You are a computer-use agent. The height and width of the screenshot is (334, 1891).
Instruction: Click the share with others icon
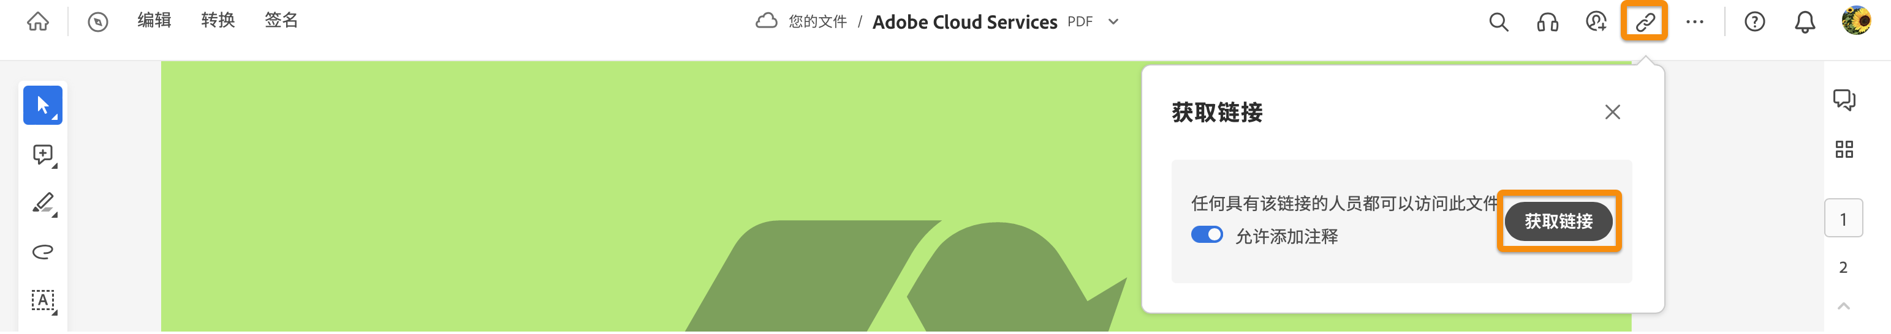[x=1596, y=22]
